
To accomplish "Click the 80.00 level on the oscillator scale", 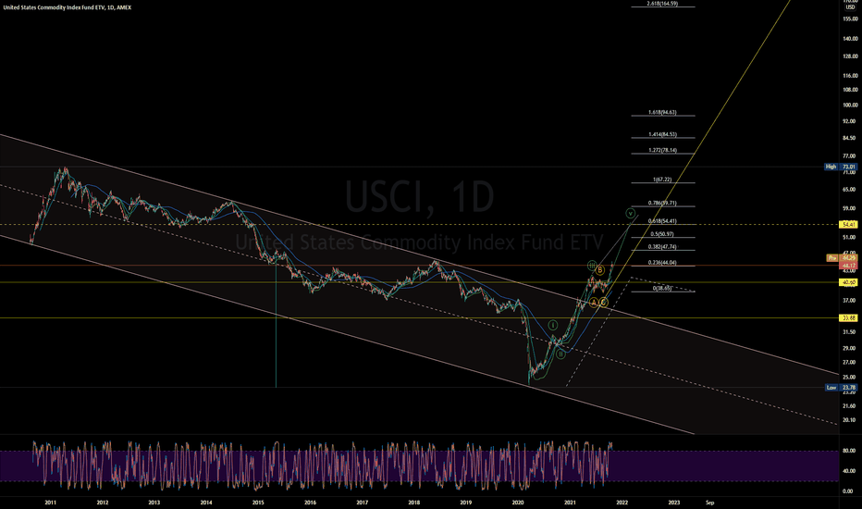I will [x=849, y=451].
